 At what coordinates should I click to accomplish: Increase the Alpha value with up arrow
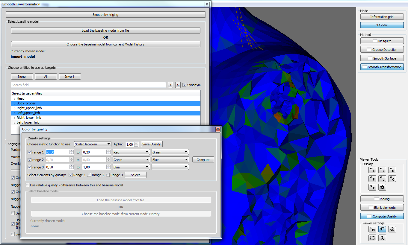click(136, 143)
